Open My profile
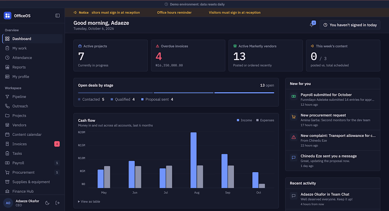This screenshot has width=389, height=211. (x=33, y=76)
